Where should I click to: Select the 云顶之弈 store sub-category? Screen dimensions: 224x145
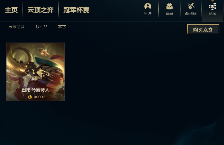(x=17, y=27)
